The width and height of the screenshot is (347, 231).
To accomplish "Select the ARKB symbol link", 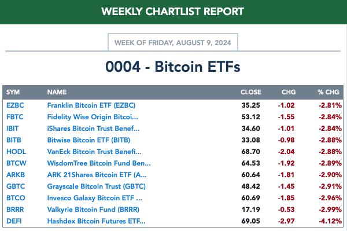I will (x=16, y=175).
